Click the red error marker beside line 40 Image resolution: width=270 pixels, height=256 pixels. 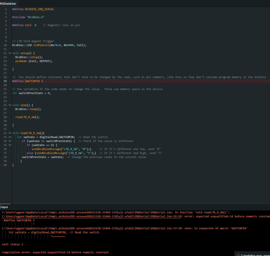(1, 165)
